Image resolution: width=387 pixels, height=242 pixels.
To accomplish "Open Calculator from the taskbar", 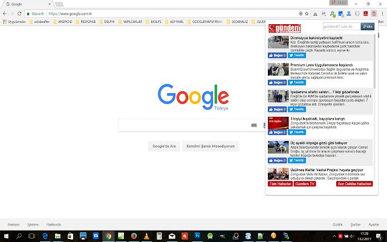I will point(159,236).
